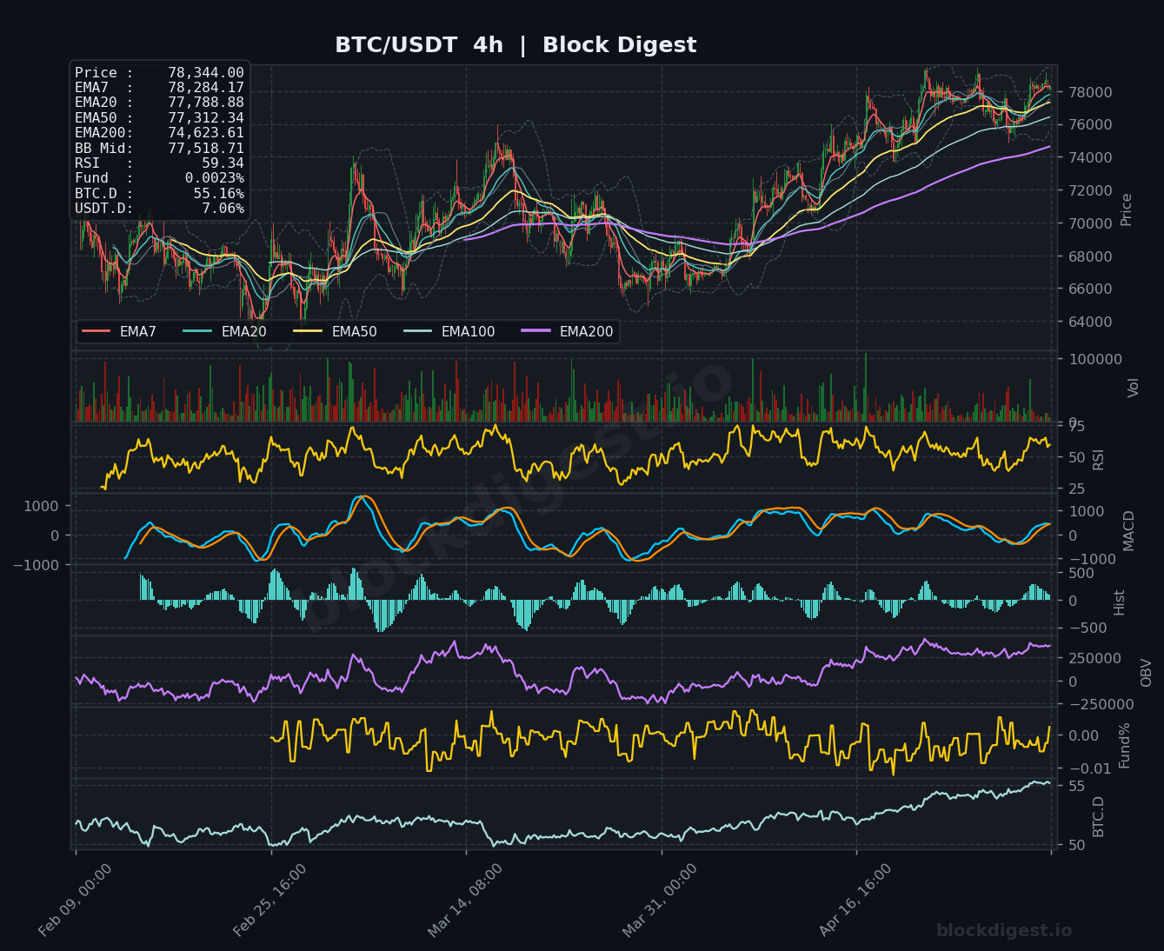Click the Mar 14, 08:00 date label
This screenshot has width=1164, height=951.
465,901
